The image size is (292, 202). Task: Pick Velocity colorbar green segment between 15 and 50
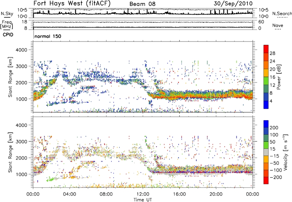(266, 145)
